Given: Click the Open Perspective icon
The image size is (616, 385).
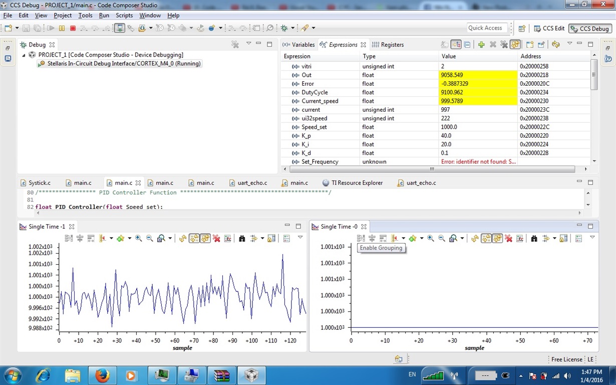Looking at the screenshot, I should (521, 29).
